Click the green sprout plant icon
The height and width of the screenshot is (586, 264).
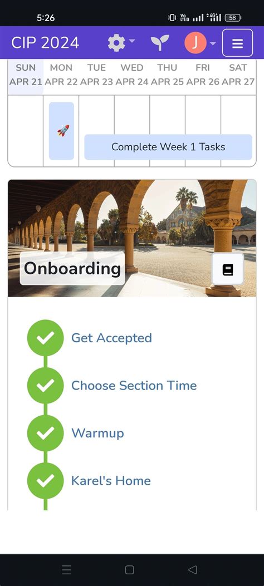160,43
